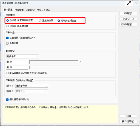Choose the 源泉徴収票 radio inside the red box
Viewport: 140px width, 126px height.
pyautogui.click(x=46, y=20)
